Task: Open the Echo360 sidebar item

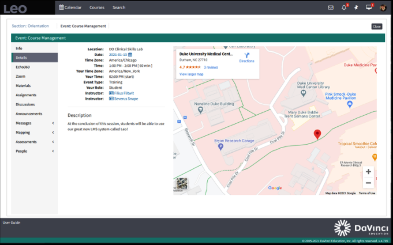Action: click(x=35, y=67)
